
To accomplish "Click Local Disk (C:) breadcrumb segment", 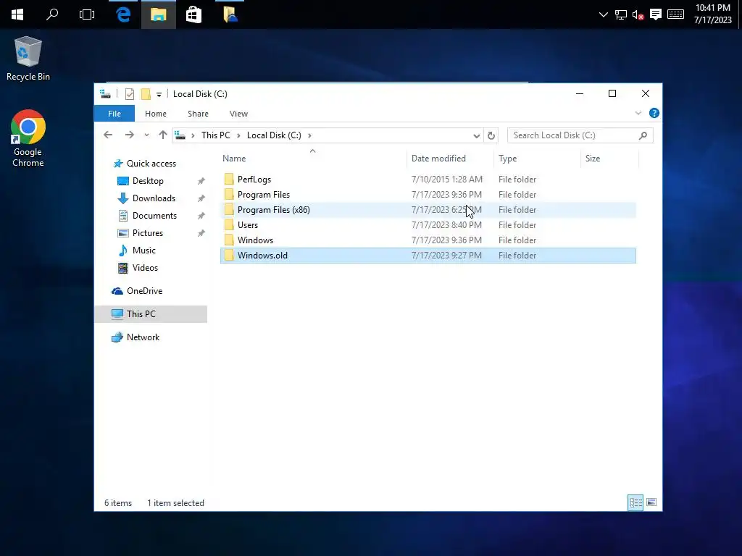I will (274, 135).
